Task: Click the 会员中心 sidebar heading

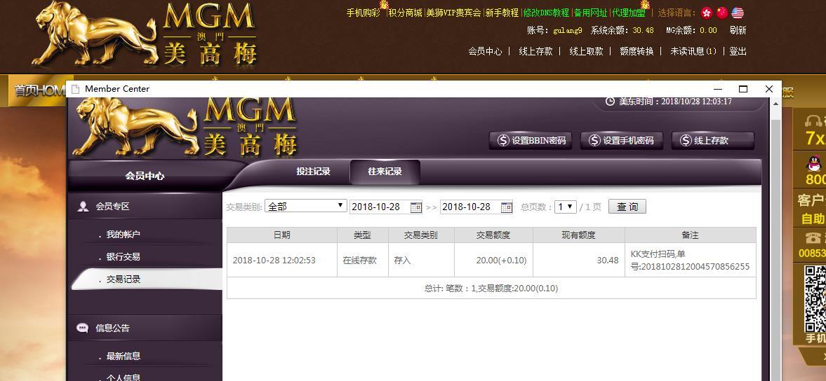Action: pyautogui.click(x=145, y=176)
